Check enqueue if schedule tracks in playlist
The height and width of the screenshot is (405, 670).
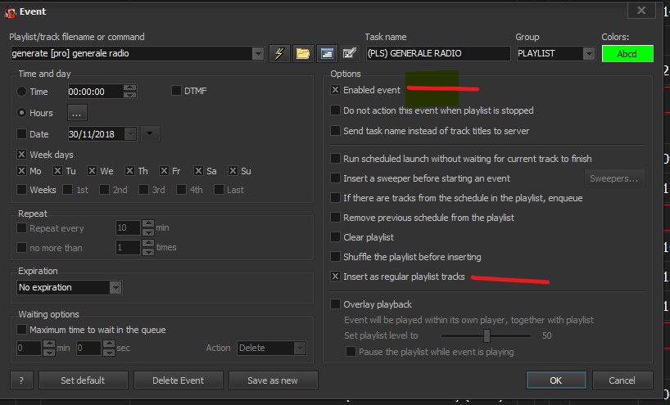[336, 198]
